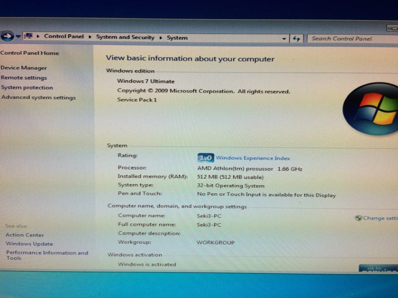Click the refresh button next to address bar
The image size is (398, 298).
point(296,39)
